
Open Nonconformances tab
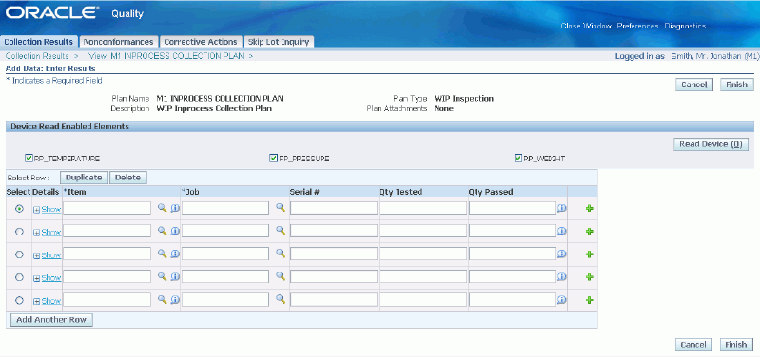pos(118,42)
